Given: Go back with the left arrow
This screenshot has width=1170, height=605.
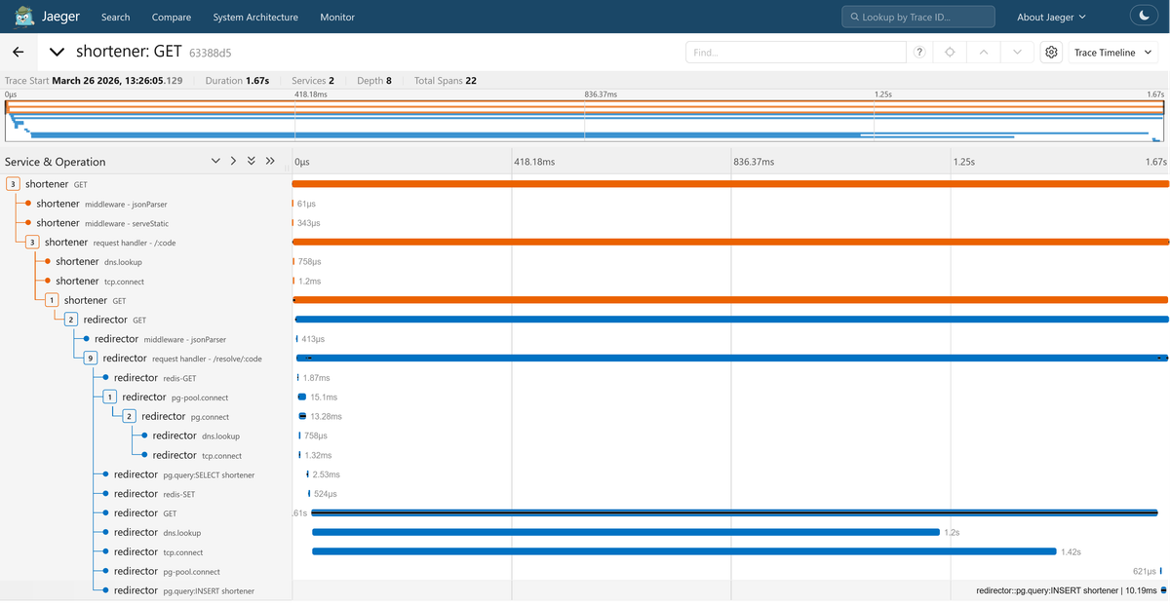Looking at the screenshot, I should tap(18, 53).
